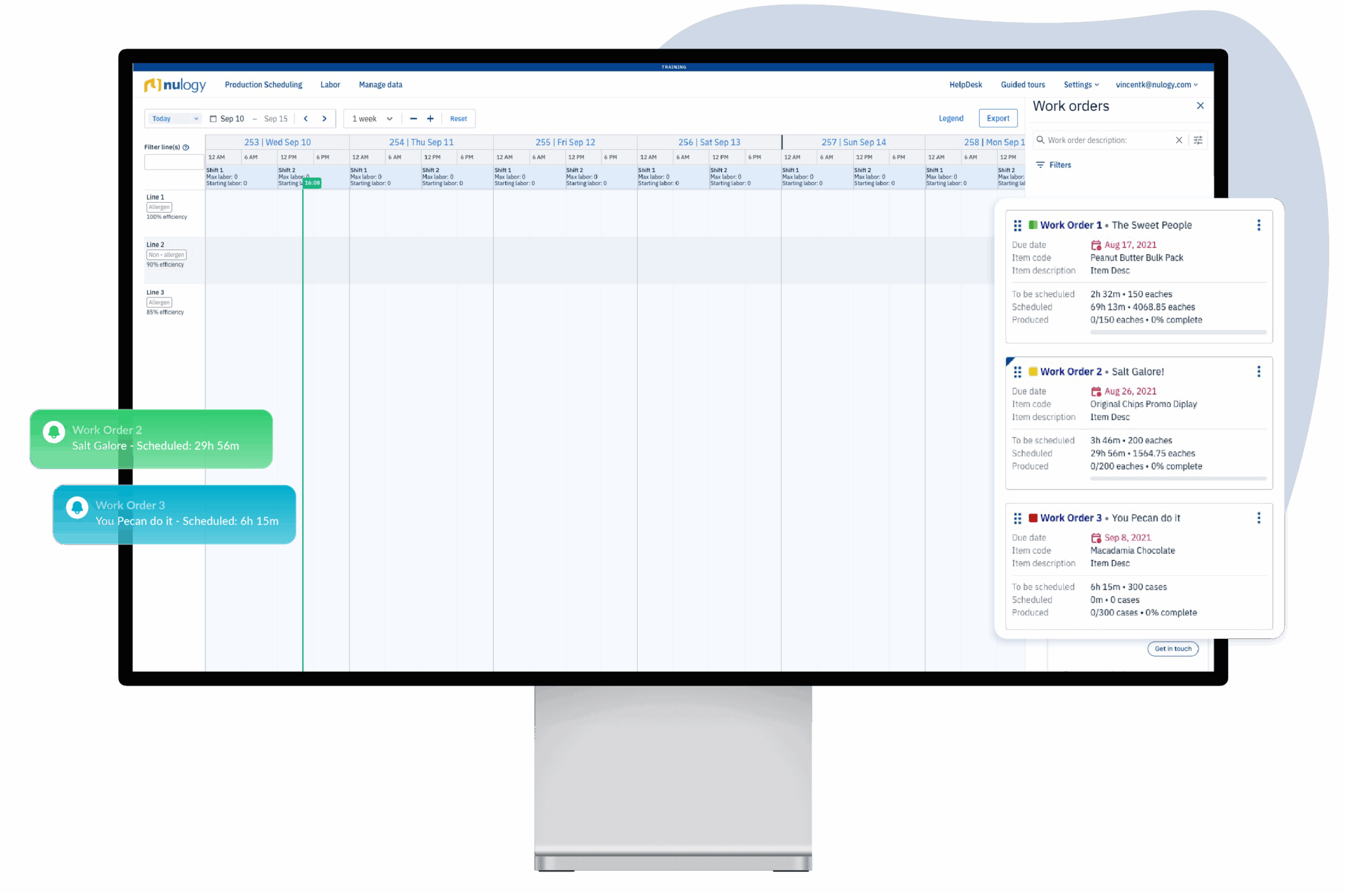Click the search magnifier in Work orders panel
This screenshot has height=893, width=1345.
coord(1041,140)
